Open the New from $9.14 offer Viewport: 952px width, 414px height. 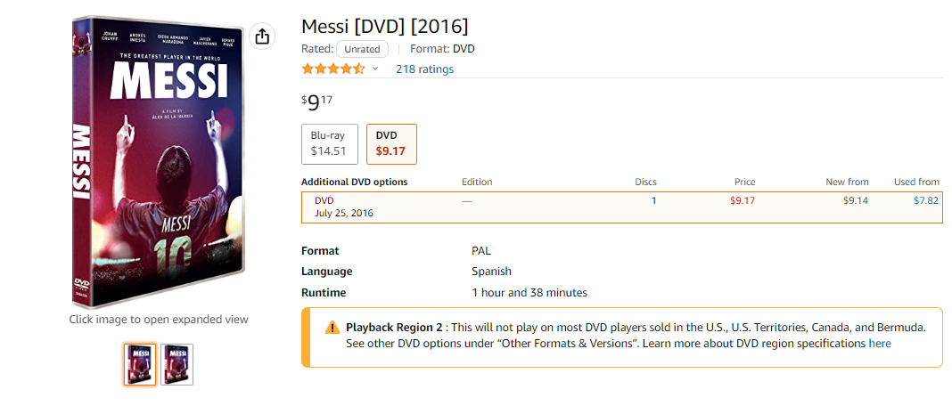pyautogui.click(x=855, y=200)
